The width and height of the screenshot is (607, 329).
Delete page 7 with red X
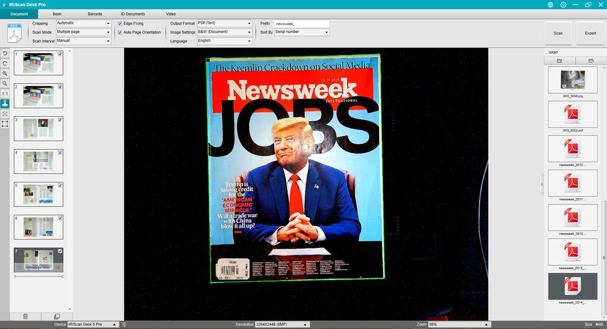pos(58,268)
